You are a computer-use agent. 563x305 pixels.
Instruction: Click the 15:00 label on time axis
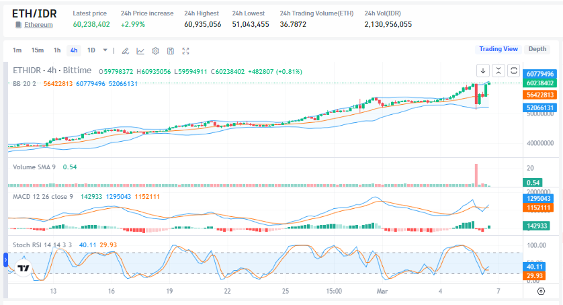[x=334, y=292]
